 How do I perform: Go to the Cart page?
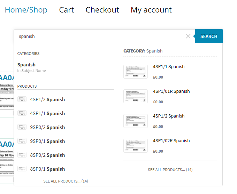(x=66, y=10)
